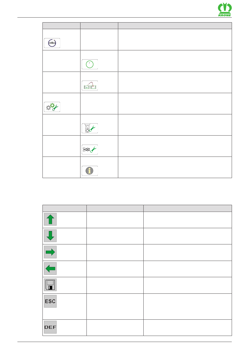
Task: Click the crossed box with wrench icon
Action: [x=90, y=128]
